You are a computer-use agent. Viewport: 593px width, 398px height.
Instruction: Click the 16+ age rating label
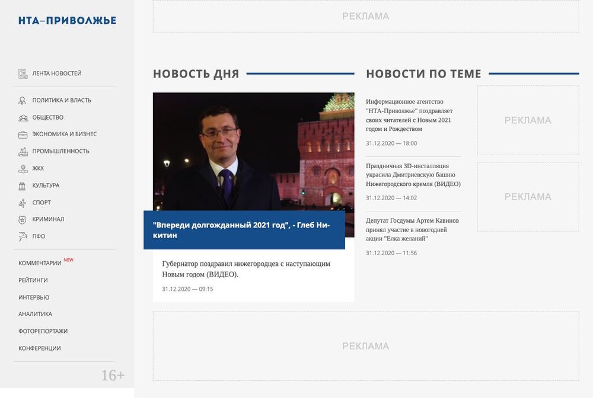click(113, 375)
